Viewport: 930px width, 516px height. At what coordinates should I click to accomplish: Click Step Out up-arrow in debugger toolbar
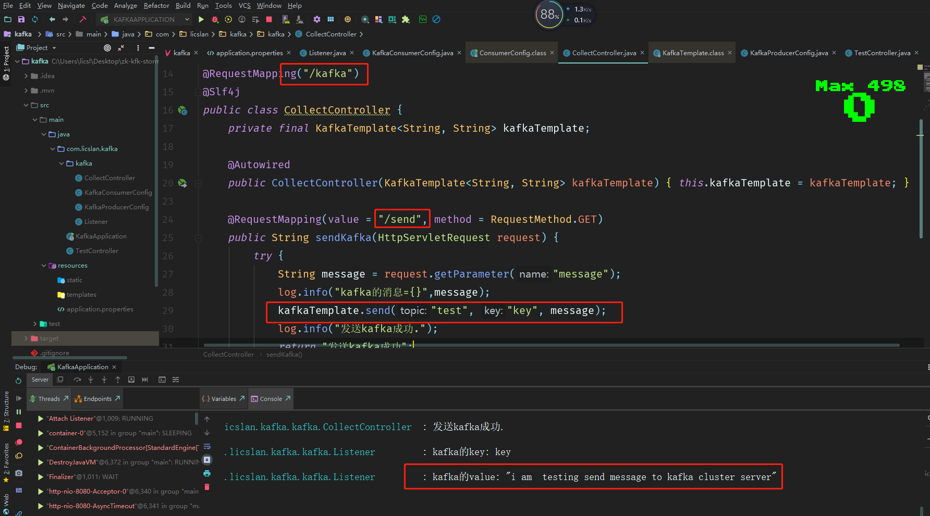[x=118, y=380]
